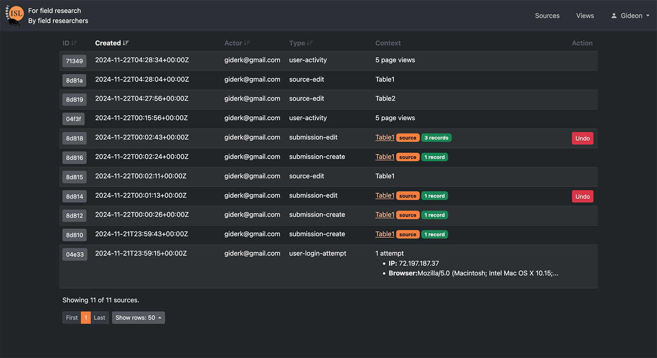The width and height of the screenshot is (657, 358).
Task: Open the Sources nav item
Action: pyautogui.click(x=547, y=16)
